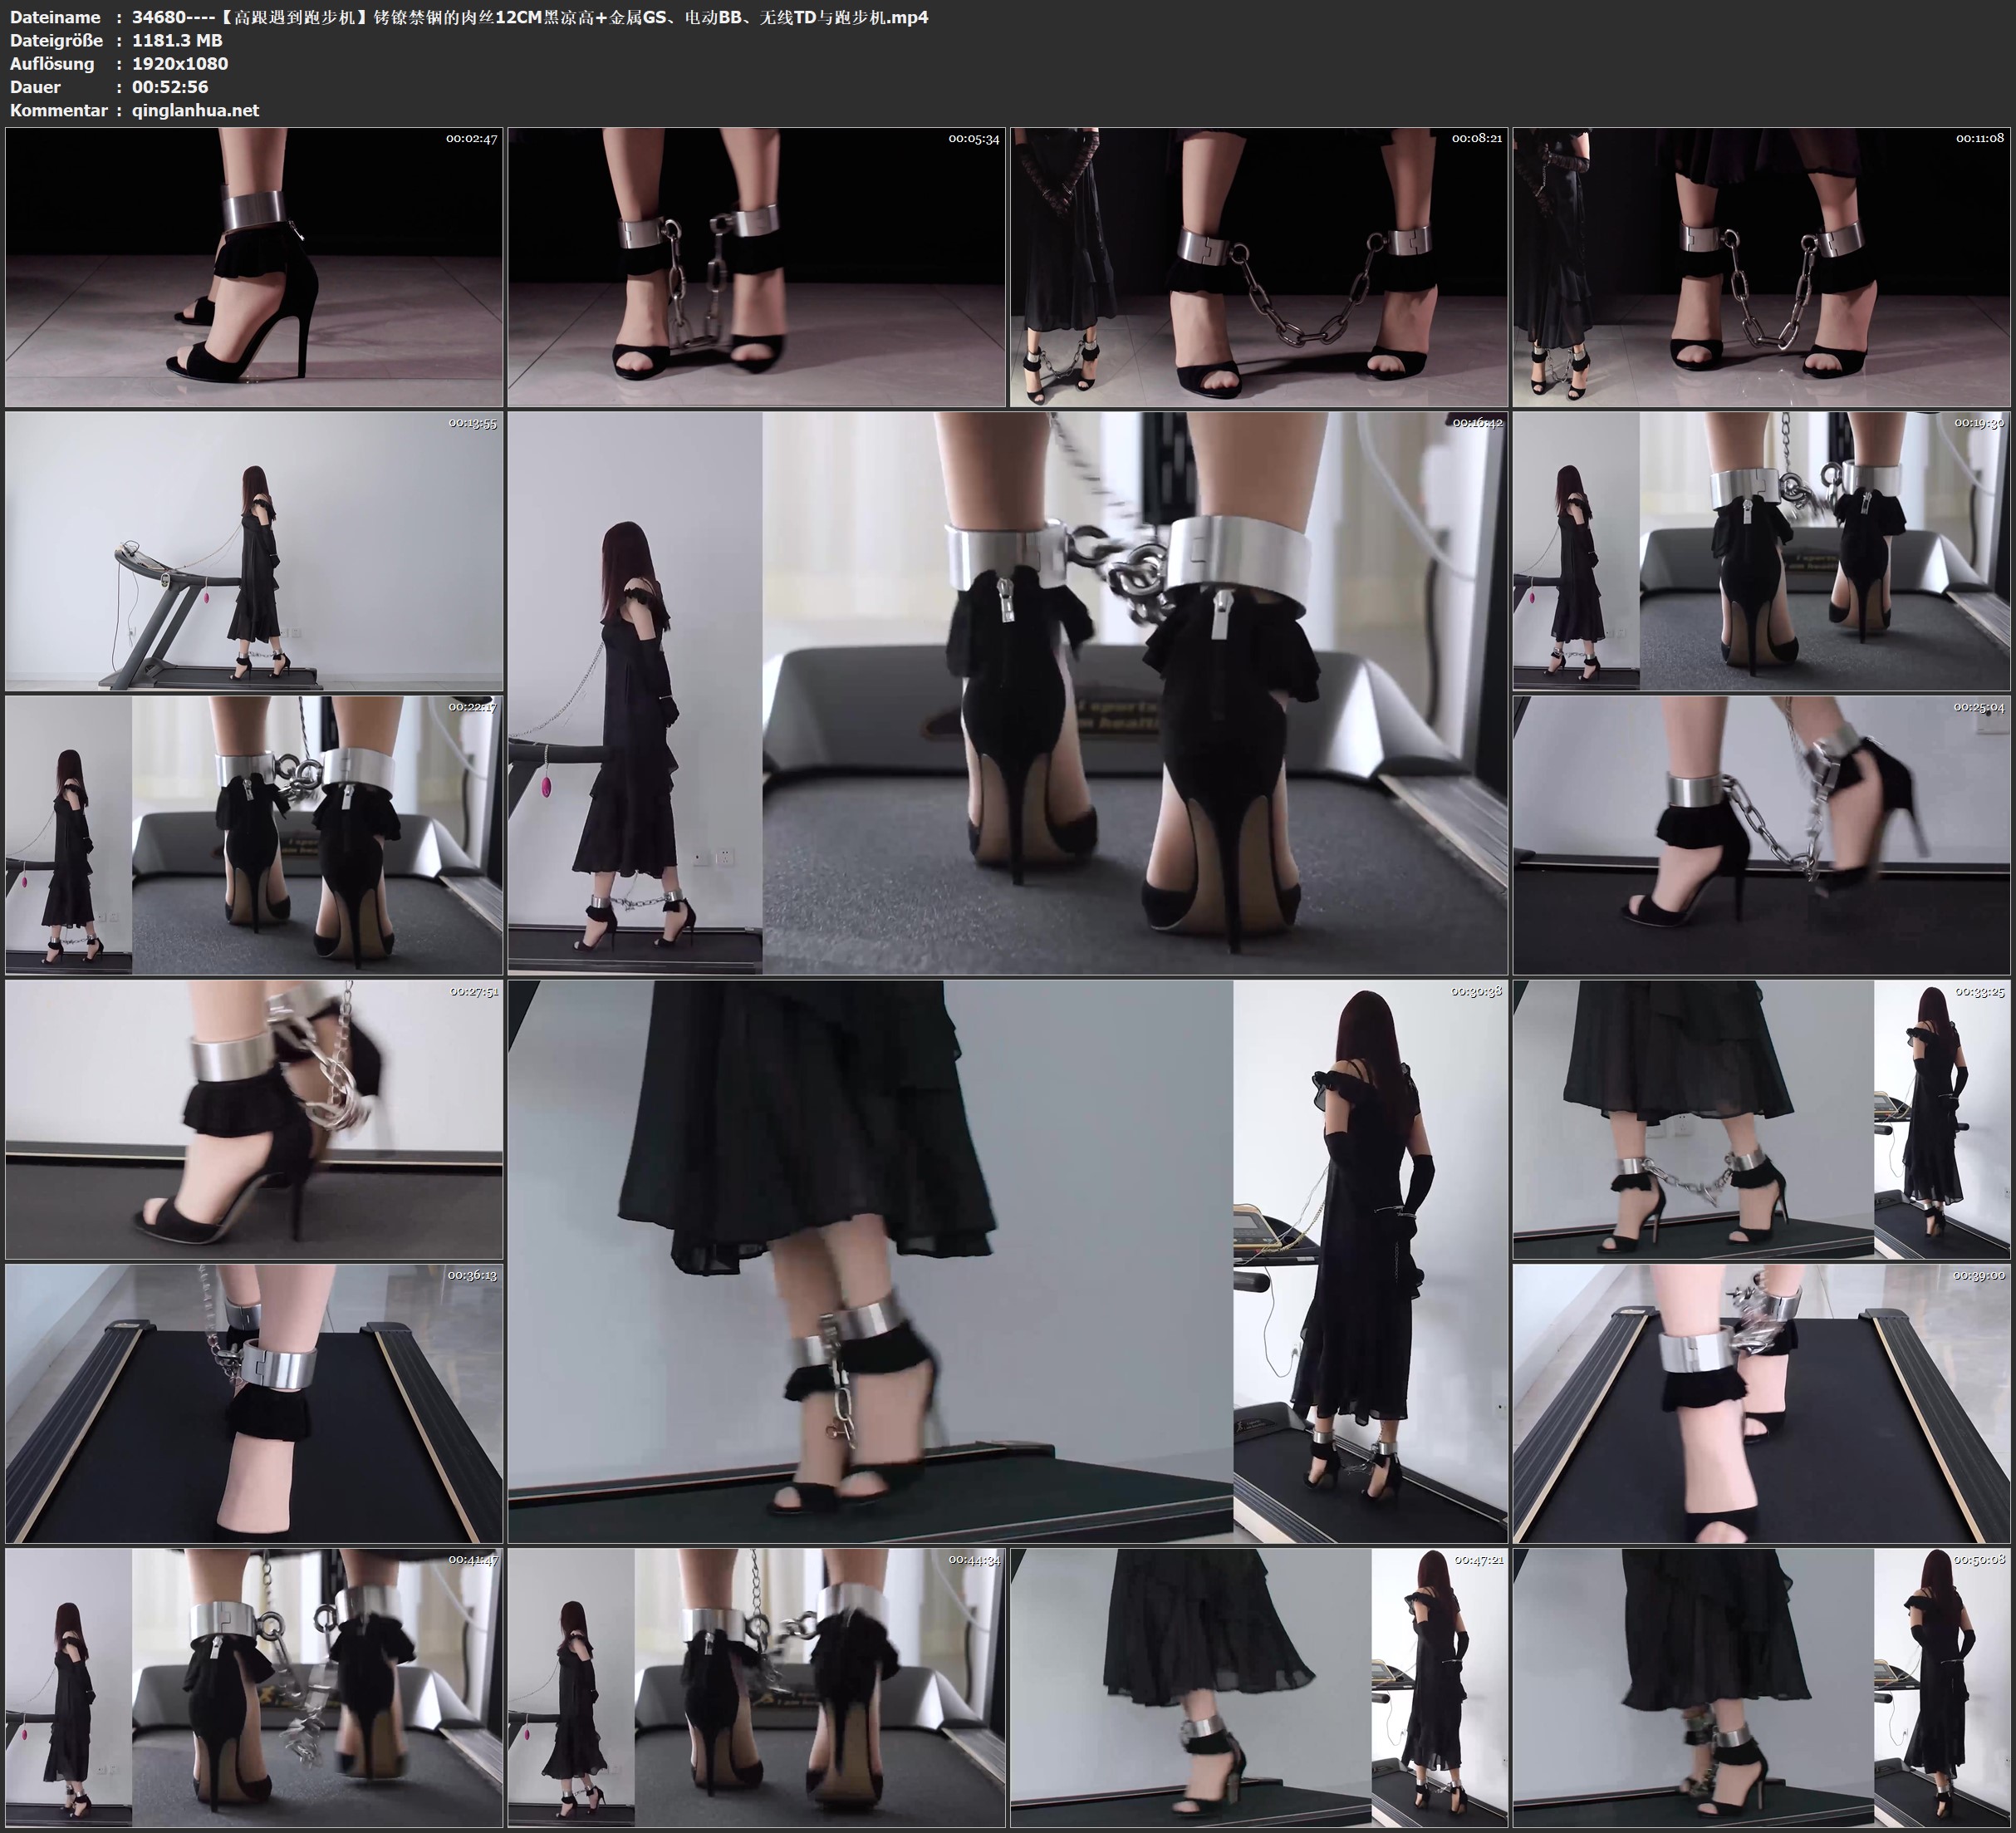Select the thumbnail timestamped 00:25:04

[1761, 835]
